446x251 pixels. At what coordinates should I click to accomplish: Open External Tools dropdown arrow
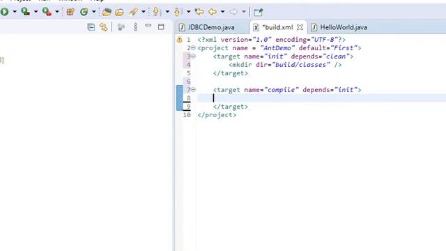click(57, 12)
